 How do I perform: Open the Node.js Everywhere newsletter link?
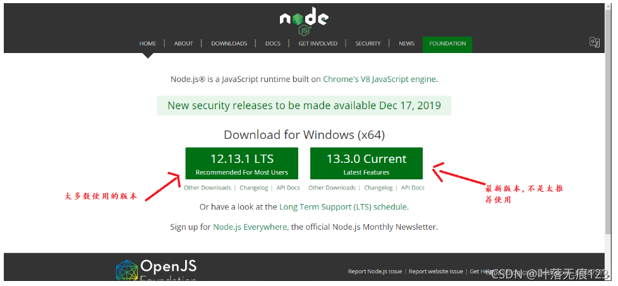click(x=250, y=227)
